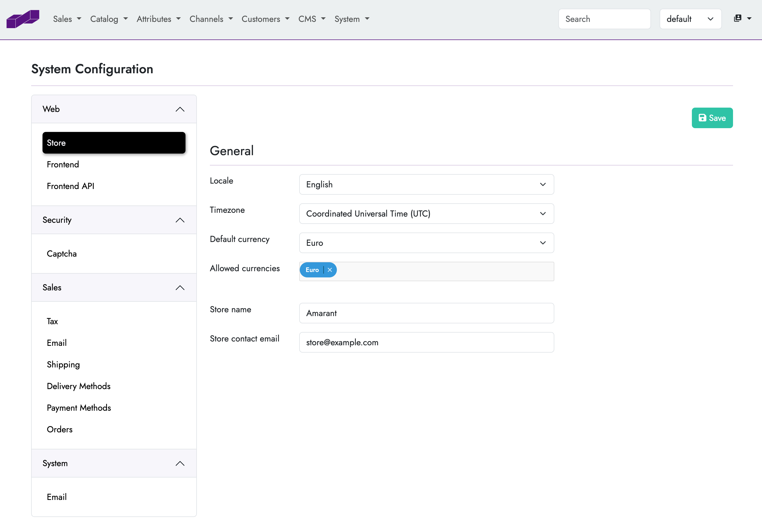Open the default channel selector
The width and height of the screenshot is (762, 524).
pos(690,19)
